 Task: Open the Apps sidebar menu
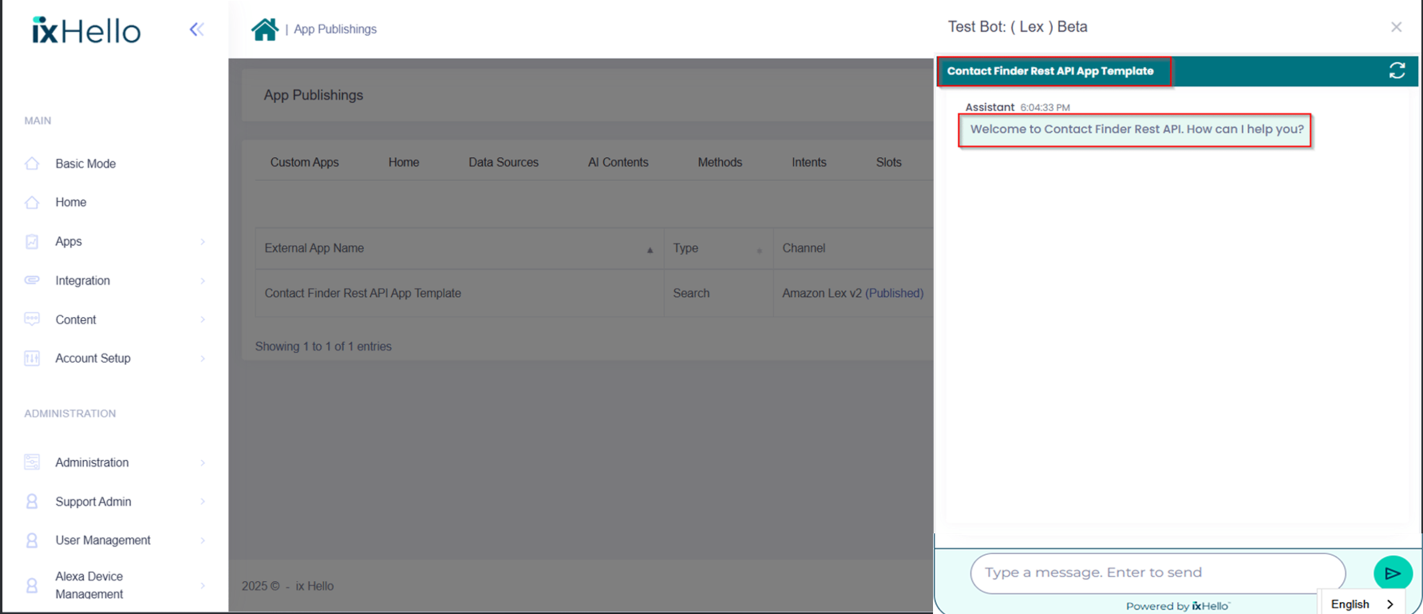click(68, 242)
